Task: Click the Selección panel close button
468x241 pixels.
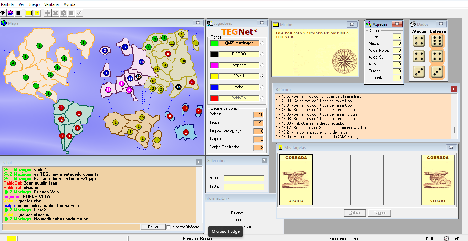Action: pos(264,160)
